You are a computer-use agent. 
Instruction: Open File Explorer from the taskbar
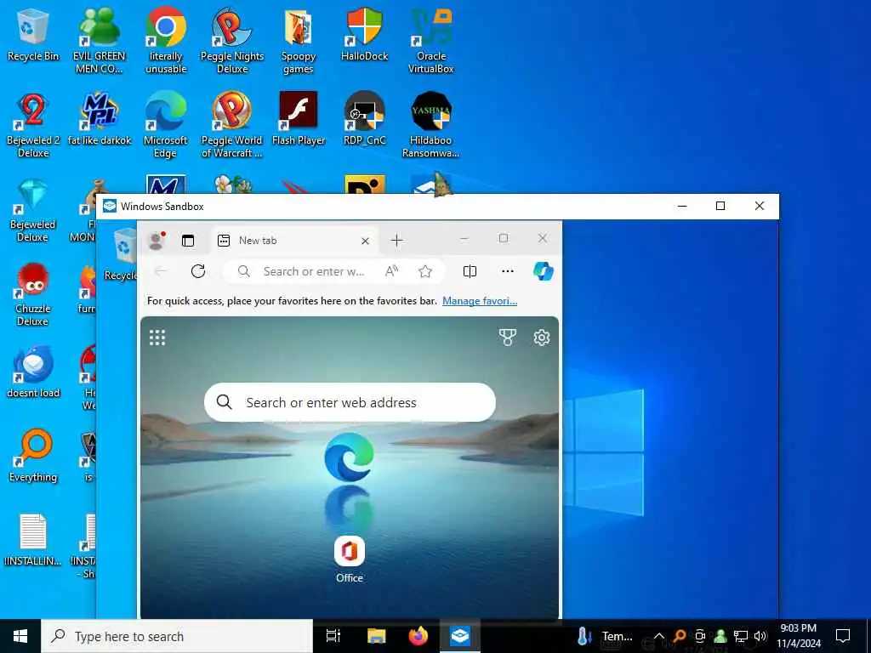376,636
